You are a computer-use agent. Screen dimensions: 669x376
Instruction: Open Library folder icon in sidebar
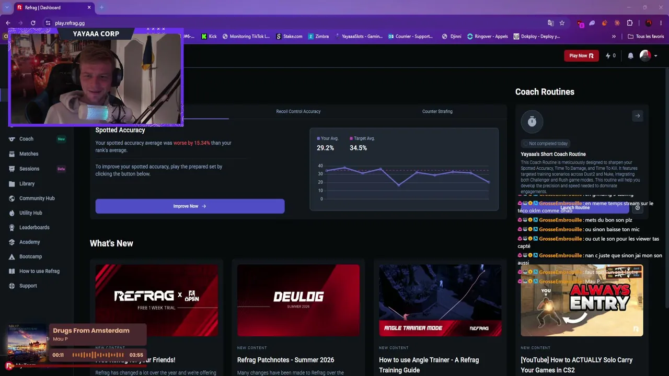click(x=11, y=184)
